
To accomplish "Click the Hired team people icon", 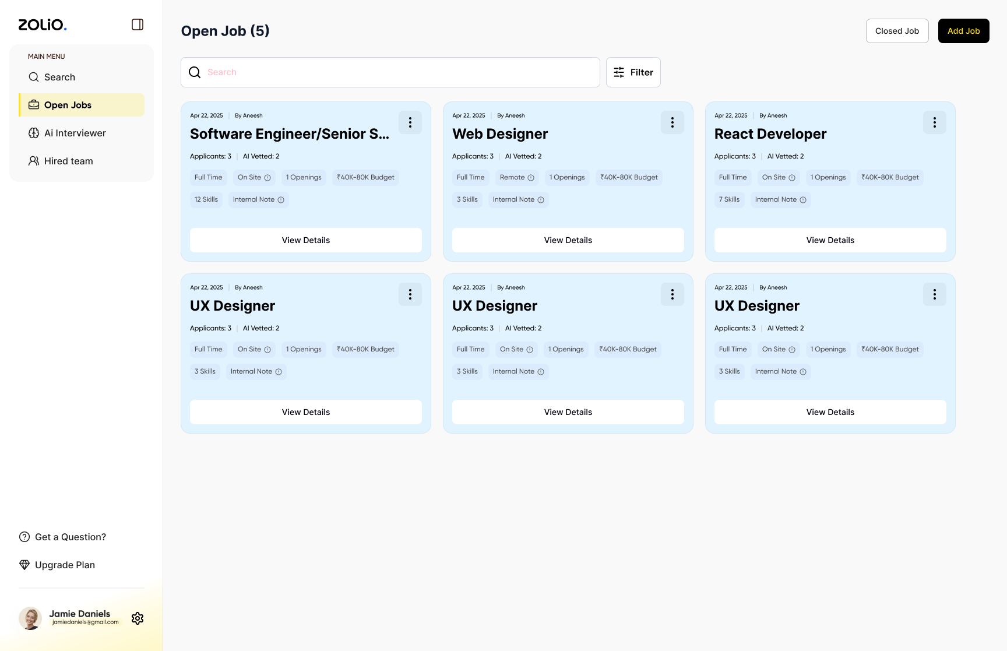I will [x=33, y=161].
